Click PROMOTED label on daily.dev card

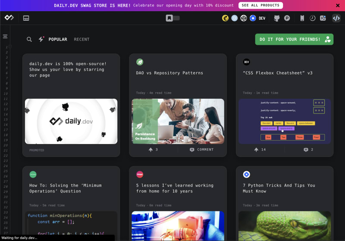pos(37,150)
